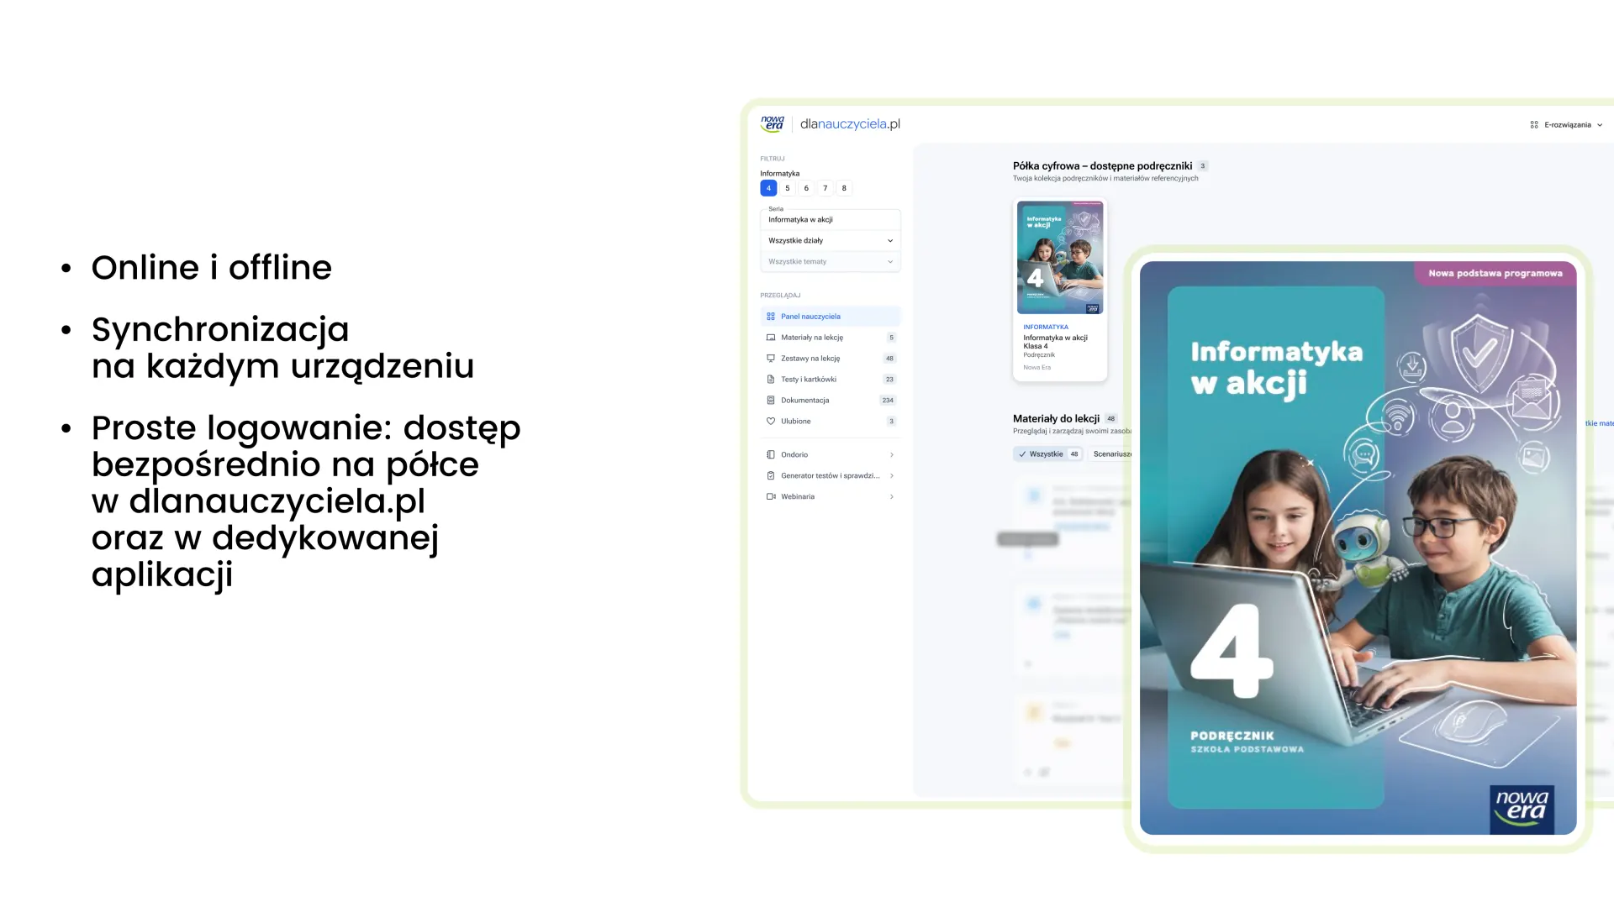The image size is (1614, 907).
Task: Open Materiały na lekcję sidebar item
Action: pyautogui.click(x=812, y=338)
